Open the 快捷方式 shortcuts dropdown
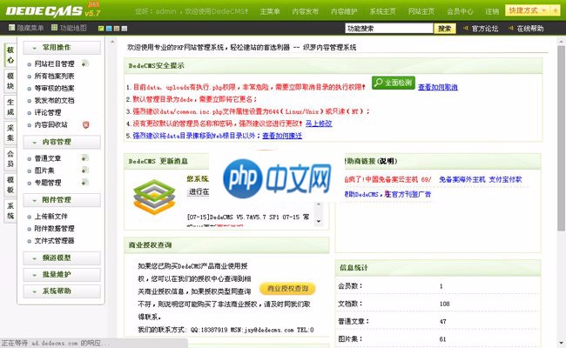The width and height of the screenshot is (566, 348). pos(528,10)
